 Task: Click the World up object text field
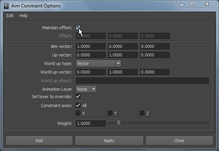(x=142, y=81)
